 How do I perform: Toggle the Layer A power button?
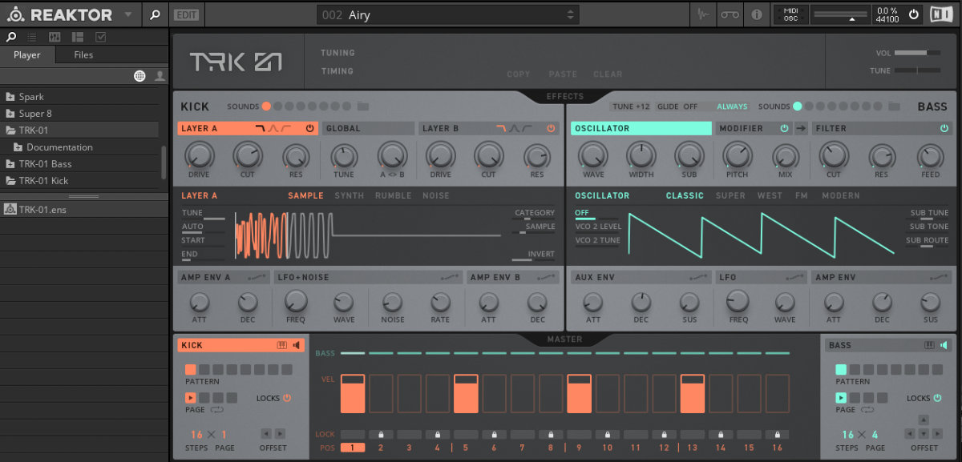(x=310, y=127)
